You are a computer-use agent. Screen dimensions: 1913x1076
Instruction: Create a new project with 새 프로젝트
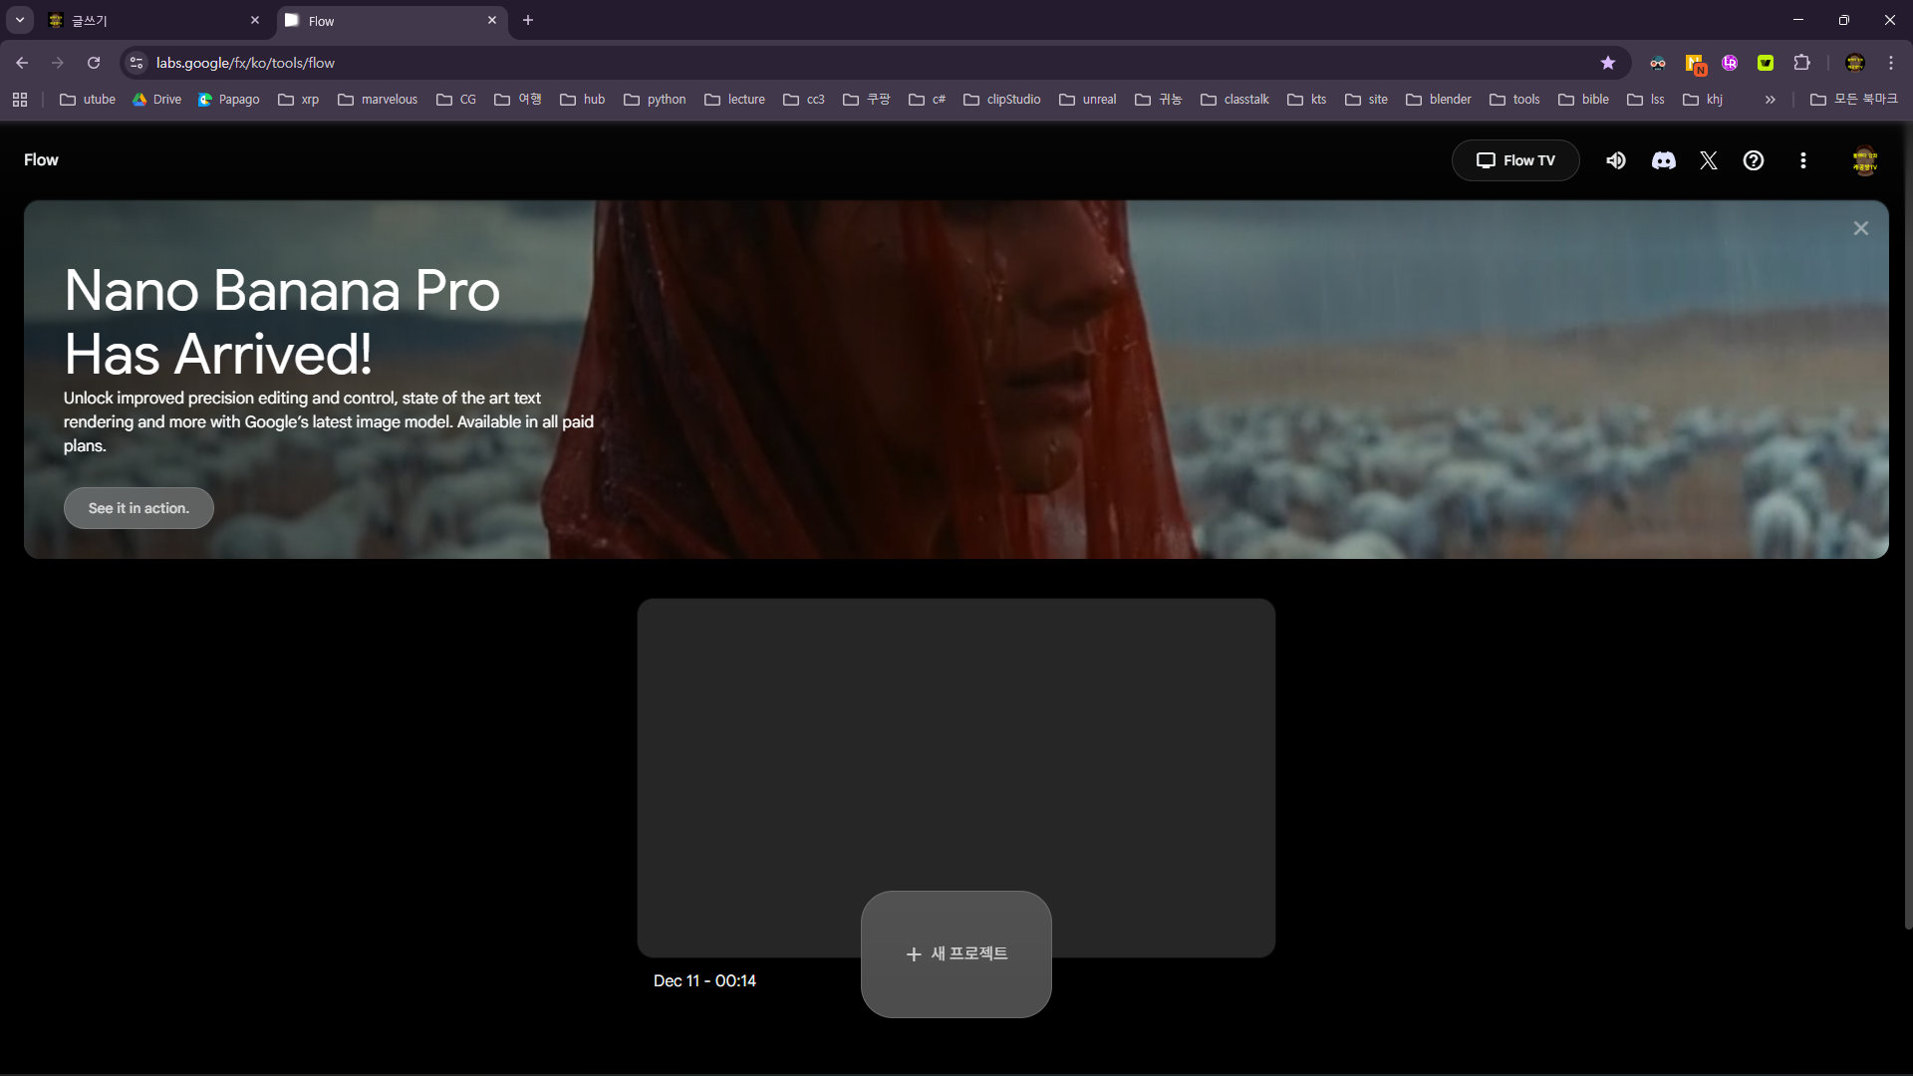pos(956,953)
